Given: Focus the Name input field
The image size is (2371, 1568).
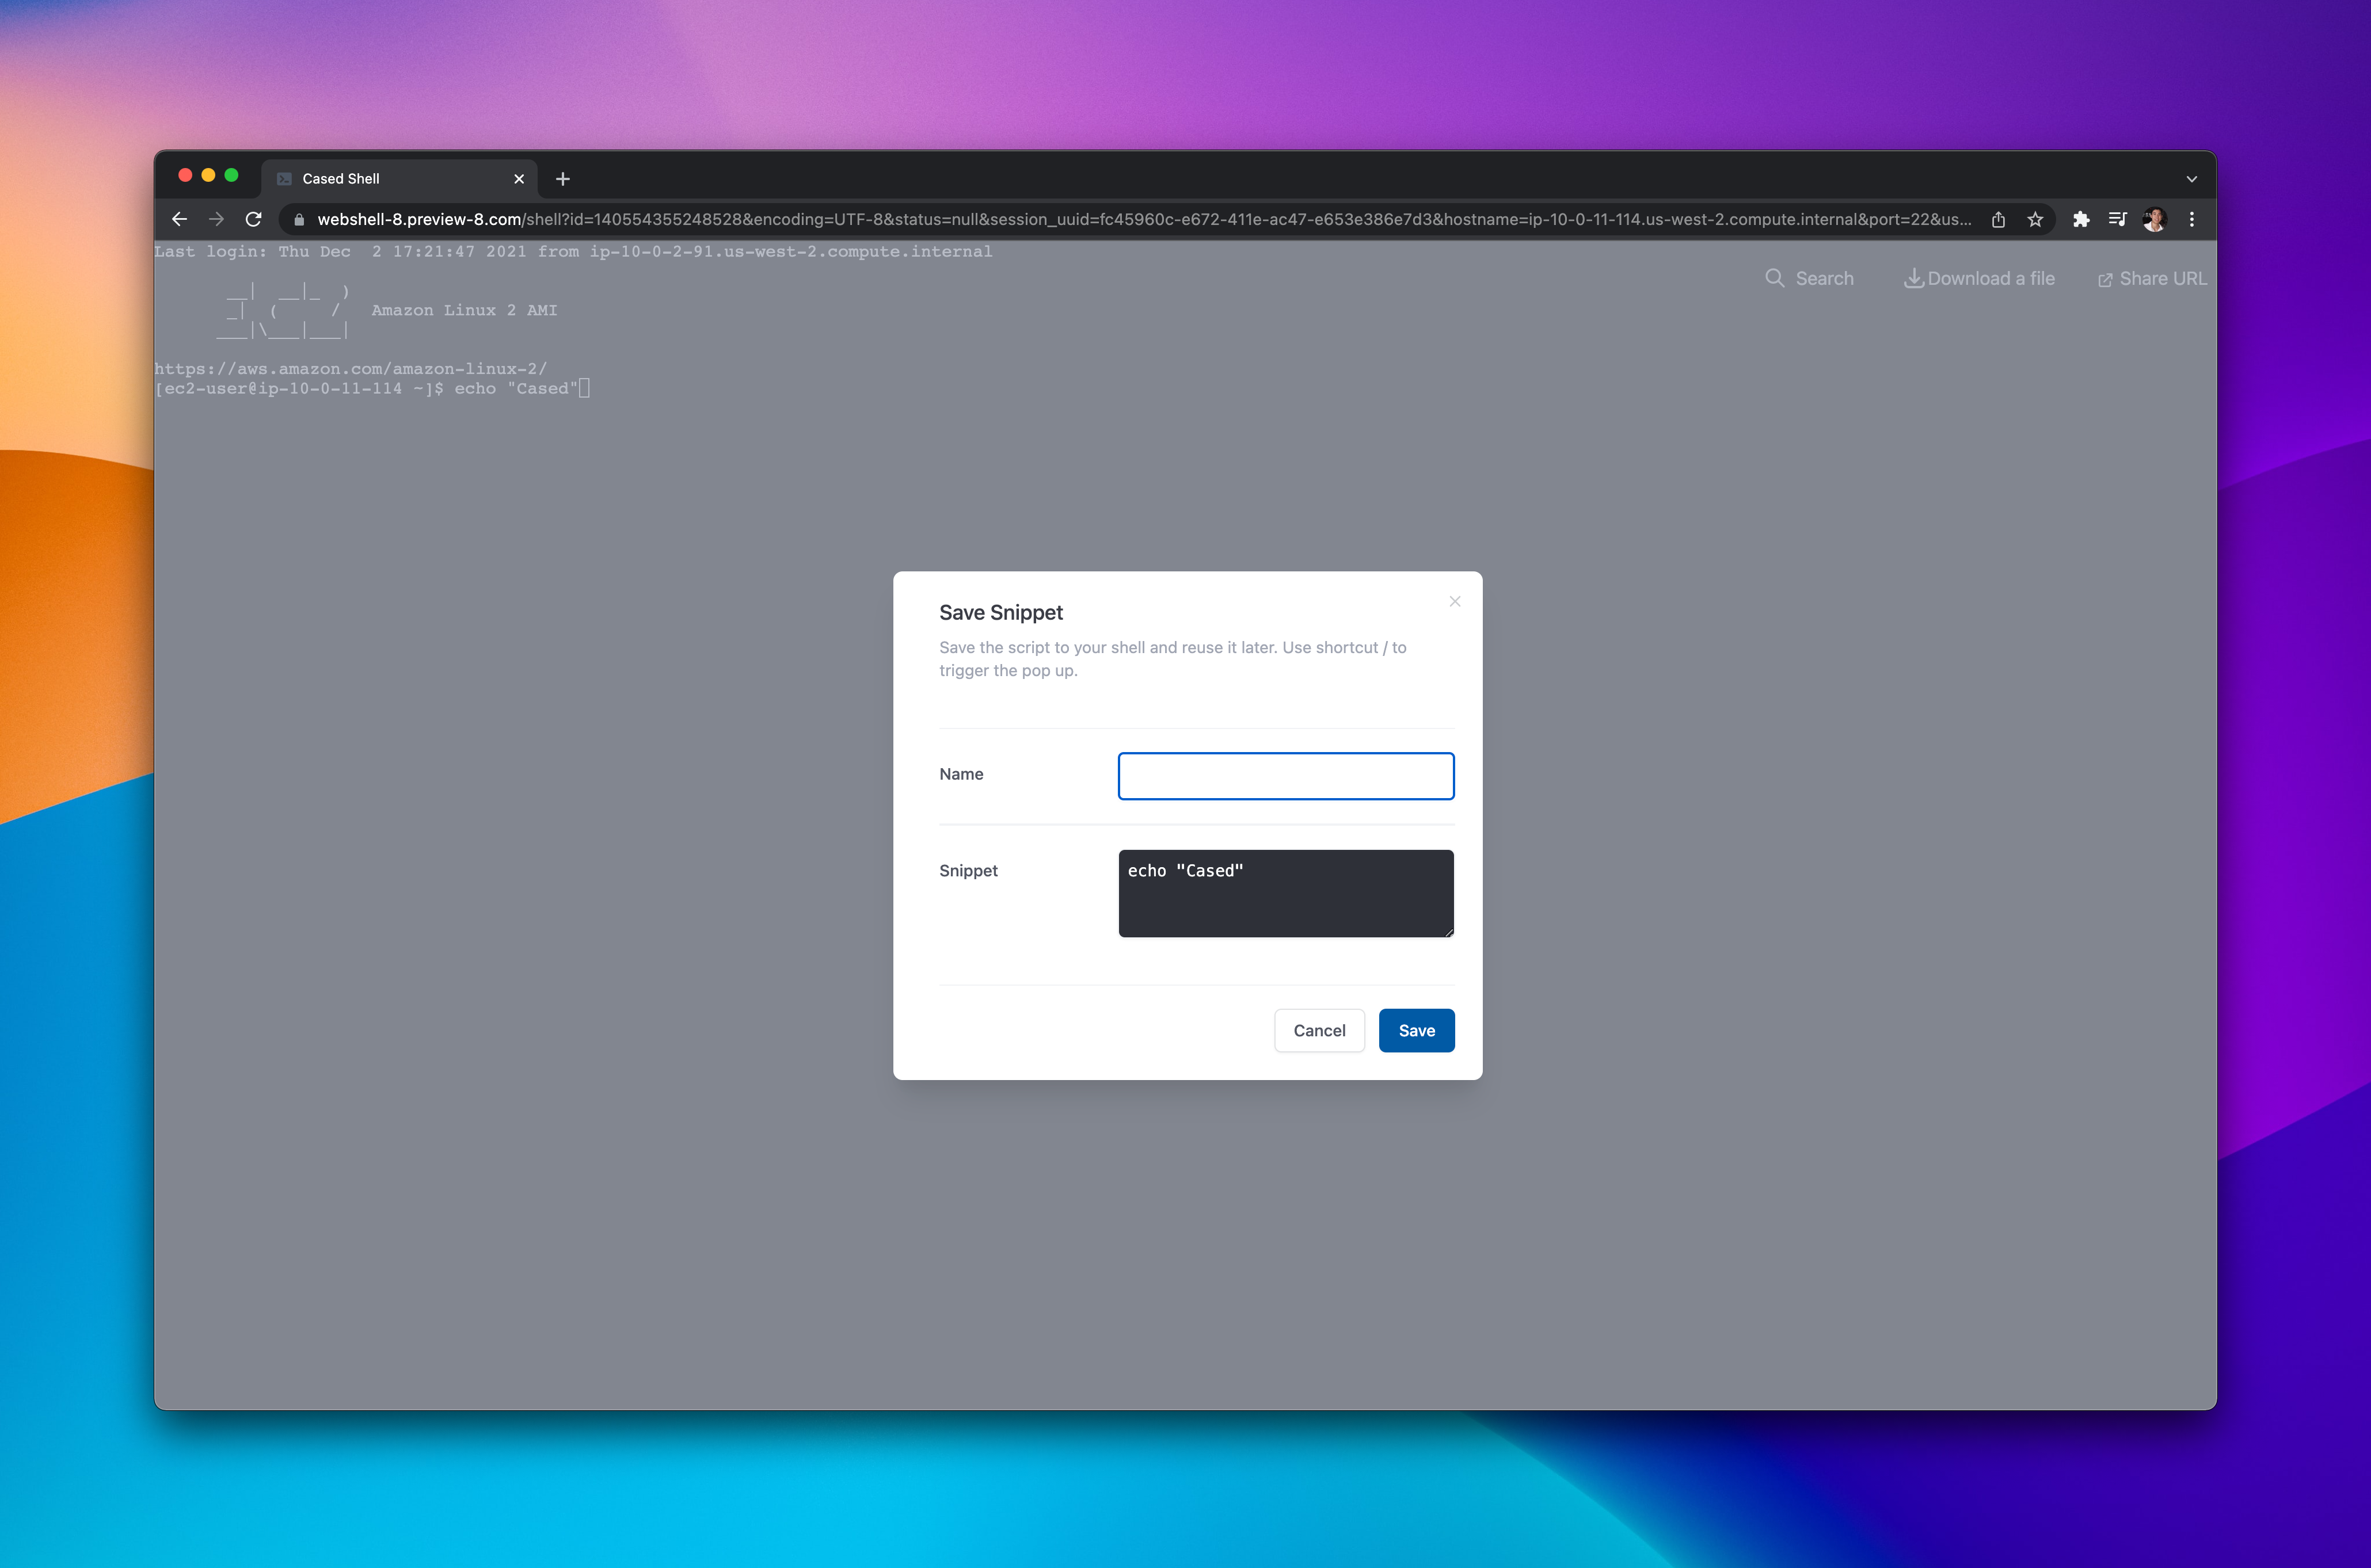Looking at the screenshot, I should coord(1285,776).
